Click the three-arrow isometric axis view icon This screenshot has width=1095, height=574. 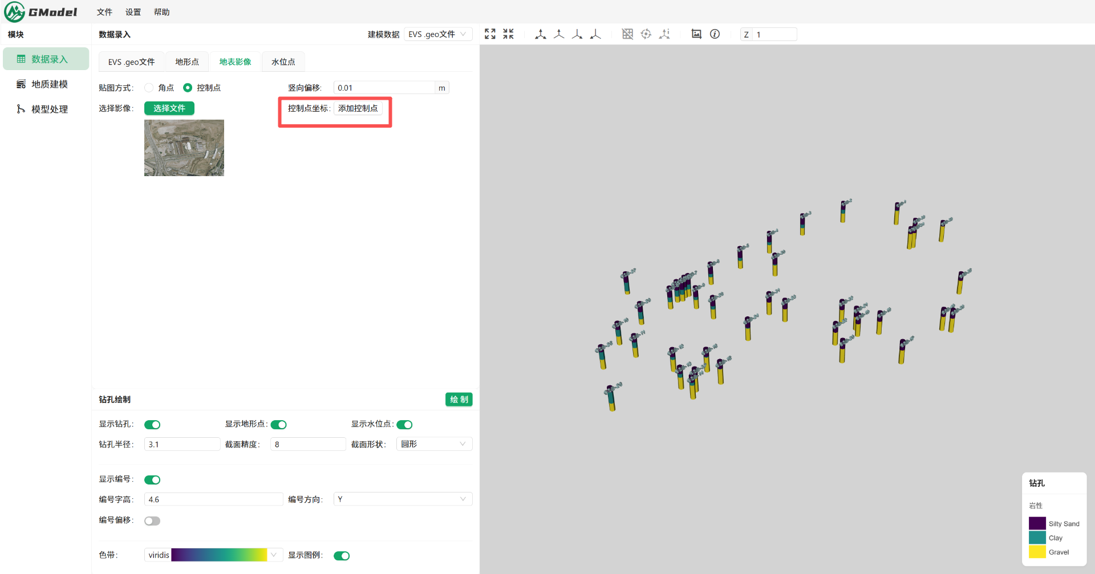click(x=541, y=34)
